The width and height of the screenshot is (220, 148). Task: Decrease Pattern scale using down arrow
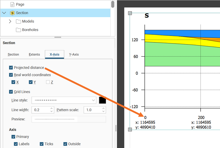[103, 111]
